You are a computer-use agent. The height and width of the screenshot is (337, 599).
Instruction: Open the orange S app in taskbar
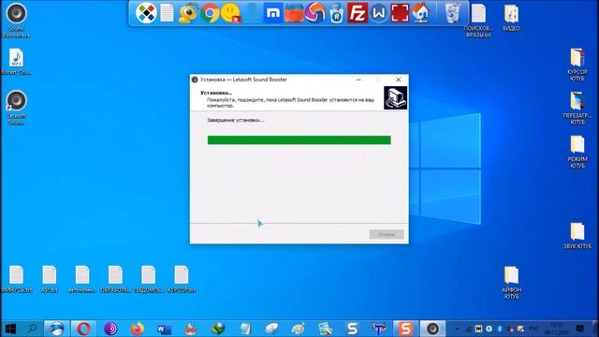coord(405,329)
